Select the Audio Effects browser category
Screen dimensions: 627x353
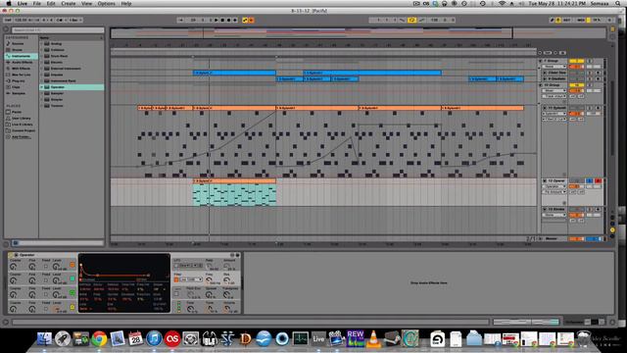click(22, 63)
